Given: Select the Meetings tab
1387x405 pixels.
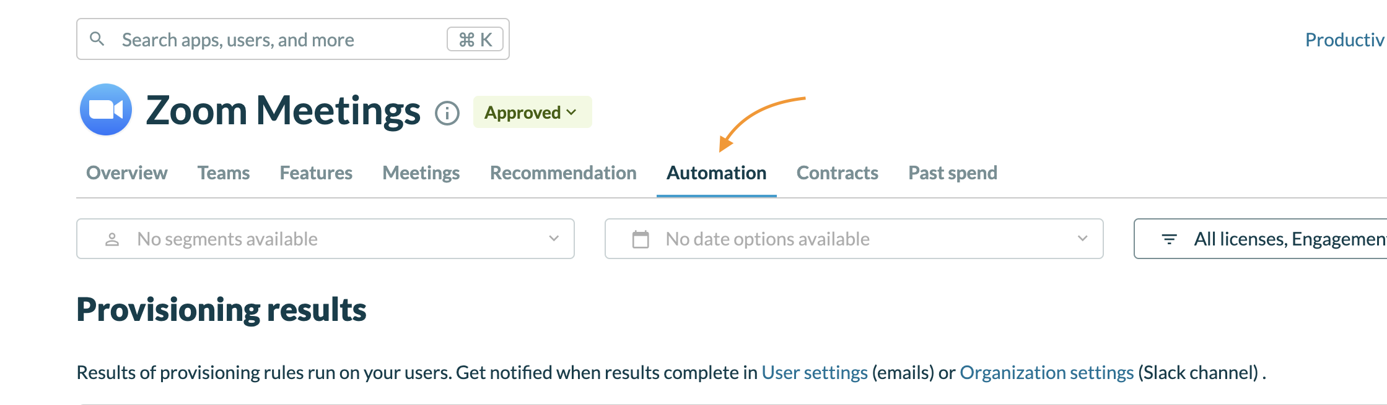Looking at the screenshot, I should [421, 173].
